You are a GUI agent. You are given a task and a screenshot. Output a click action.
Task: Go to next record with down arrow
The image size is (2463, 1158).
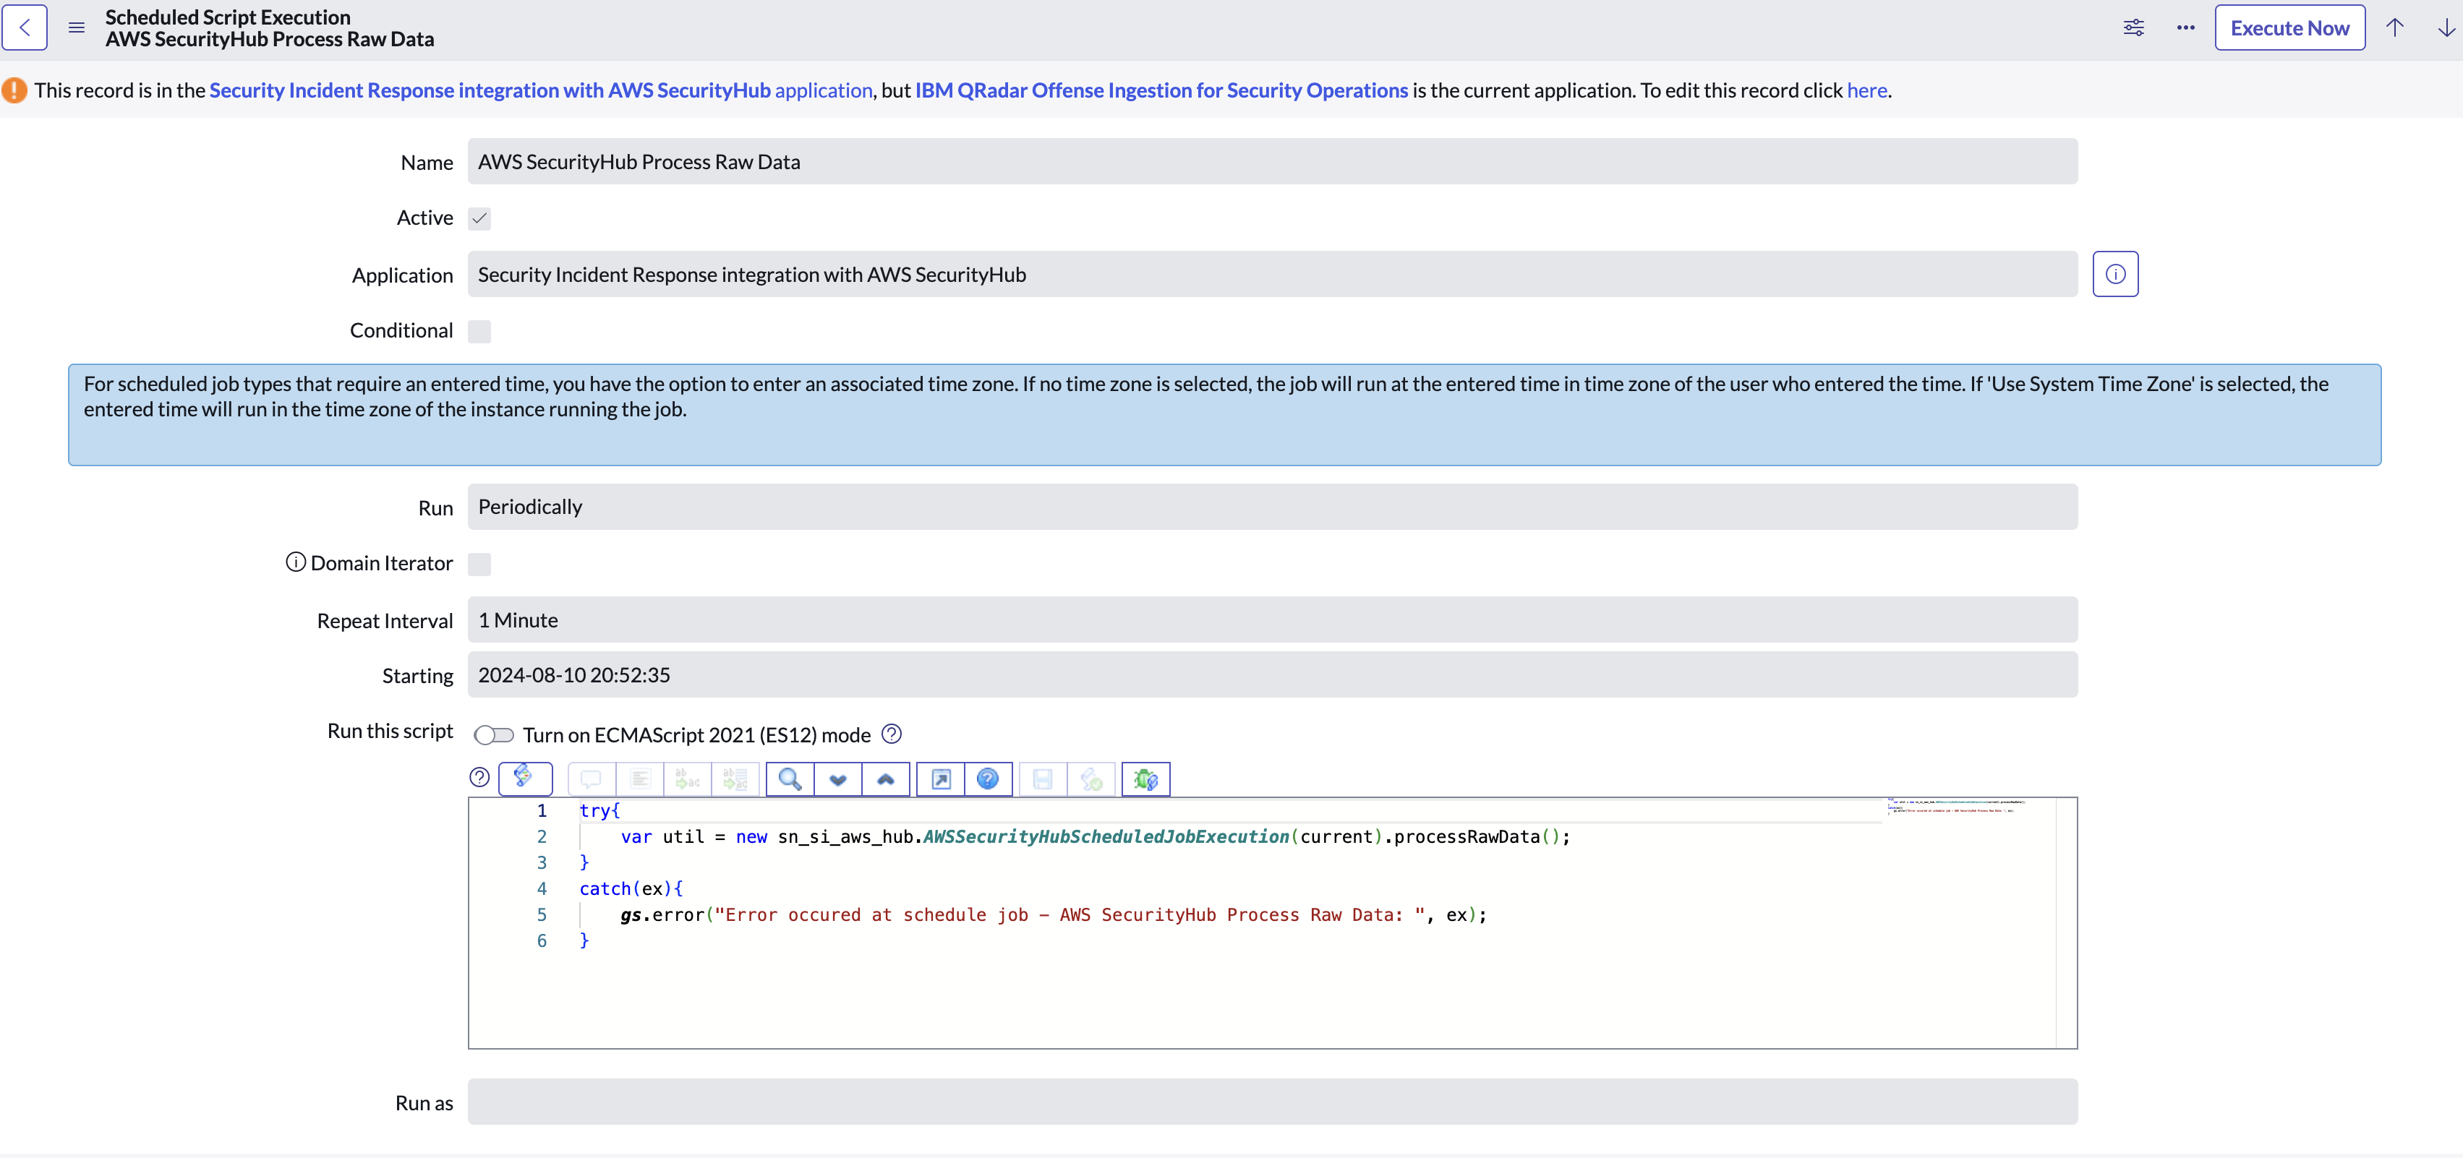pos(2446,27)
